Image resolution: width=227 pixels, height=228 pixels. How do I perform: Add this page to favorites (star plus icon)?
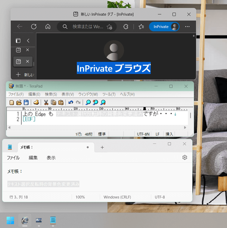(110, 27)
